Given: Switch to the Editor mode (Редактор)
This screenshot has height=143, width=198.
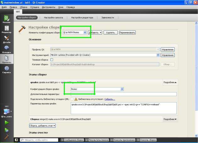Looking at the screenshot, I should (7, 29).
